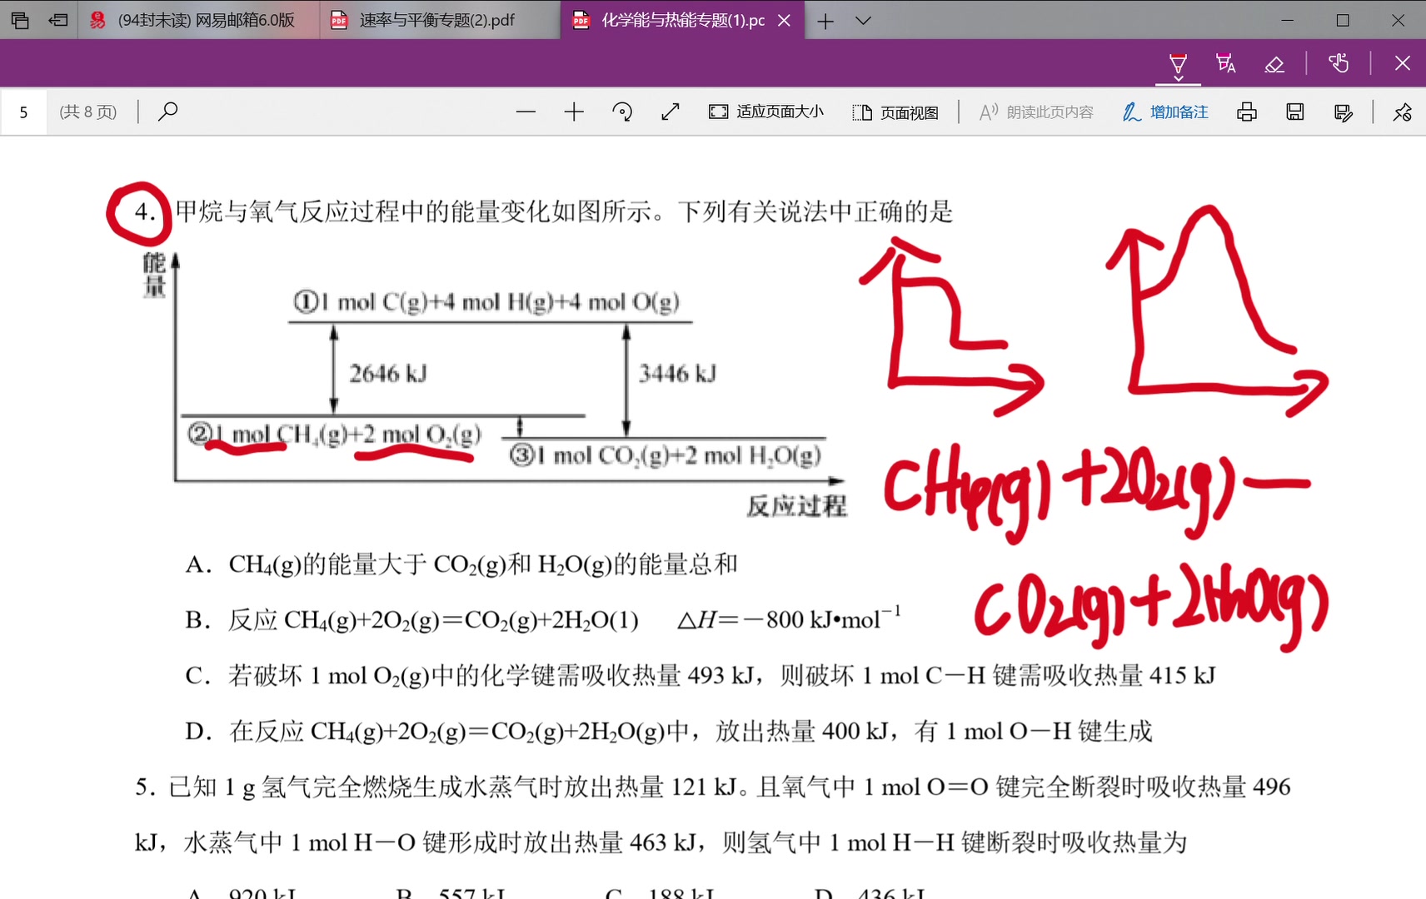Toggle 增加备注 annotation mode
1426x899 pixels.
pos(1164,111)
